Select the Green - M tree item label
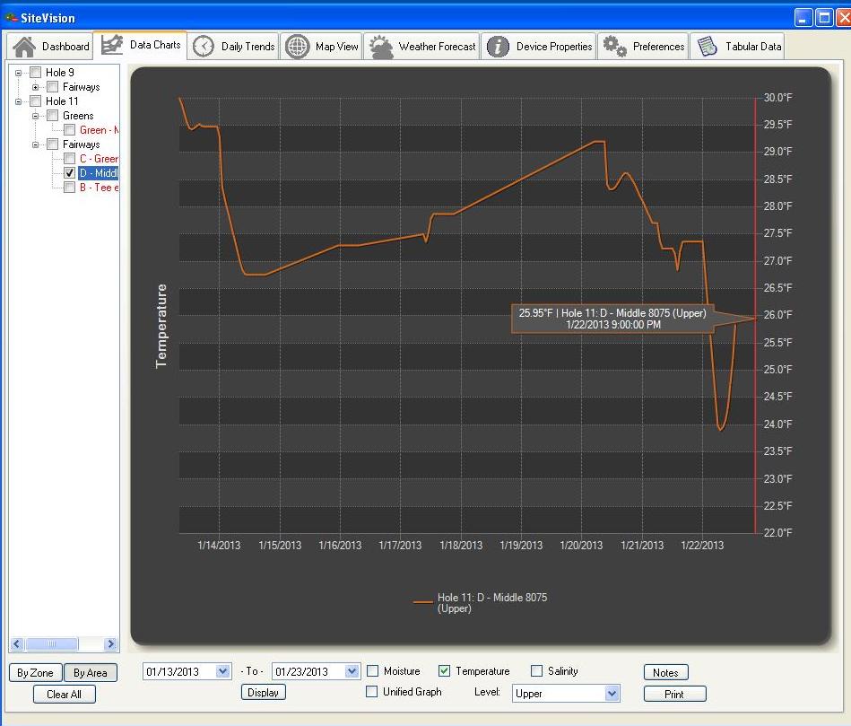 pyautogui.click(x=99, y=130)
